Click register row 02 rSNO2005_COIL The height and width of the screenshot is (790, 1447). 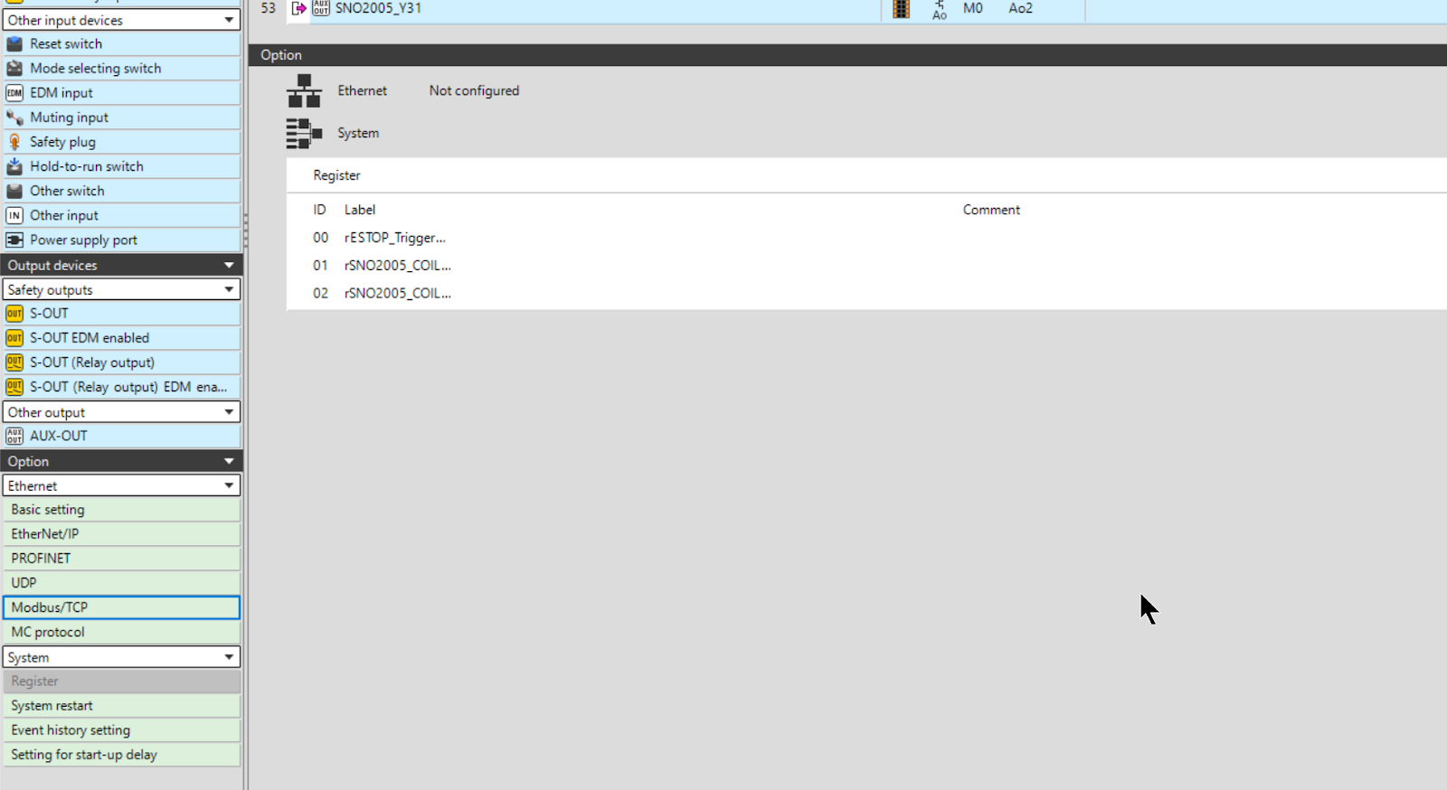[x=866, y=294]
